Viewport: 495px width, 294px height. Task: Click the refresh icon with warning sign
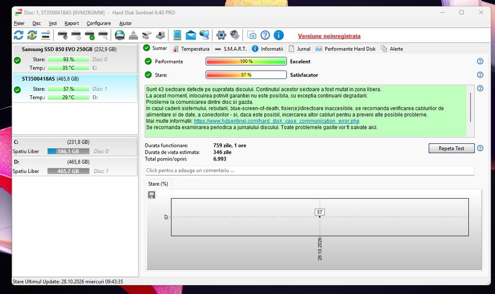(x=32, y=35)
